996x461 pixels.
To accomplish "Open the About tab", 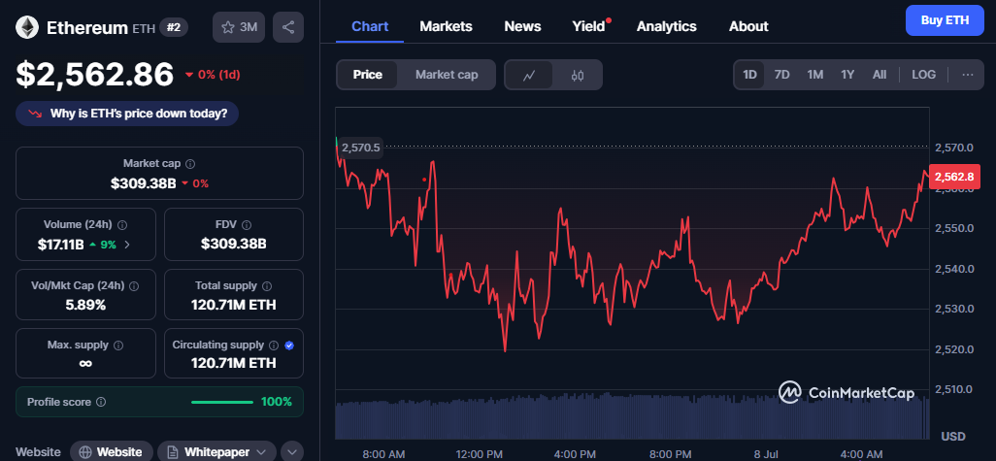I will coord(748,26).
